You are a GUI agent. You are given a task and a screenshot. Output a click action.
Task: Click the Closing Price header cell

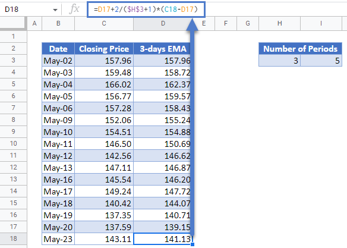pos(104,49)
